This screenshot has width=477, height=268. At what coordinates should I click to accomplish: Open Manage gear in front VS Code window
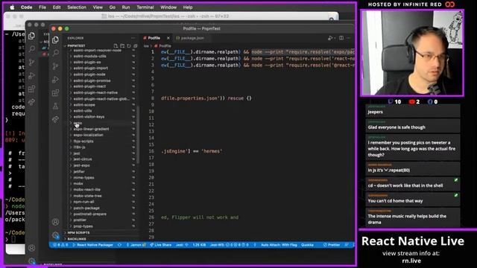[55, 235]
